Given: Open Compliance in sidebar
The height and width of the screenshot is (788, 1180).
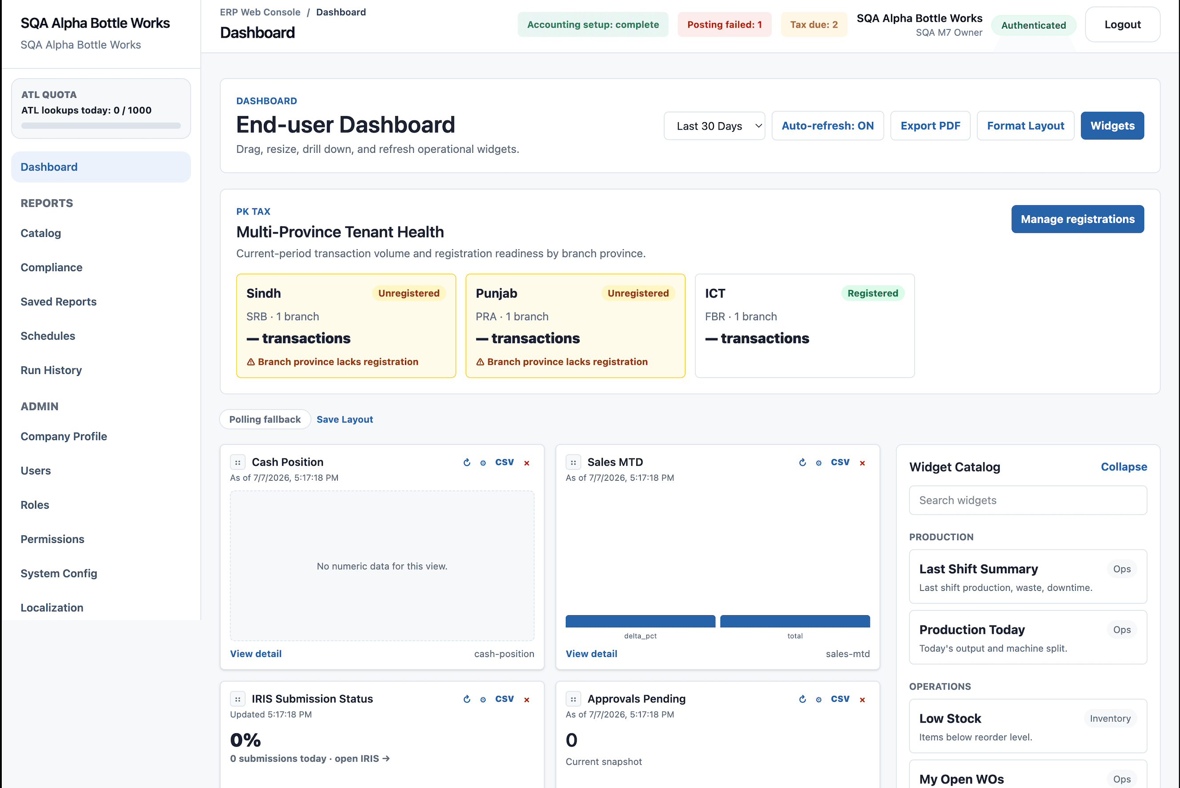Looking at the screenshot, I should tap(51, 267).
